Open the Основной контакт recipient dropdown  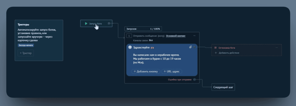coord(175,36)
